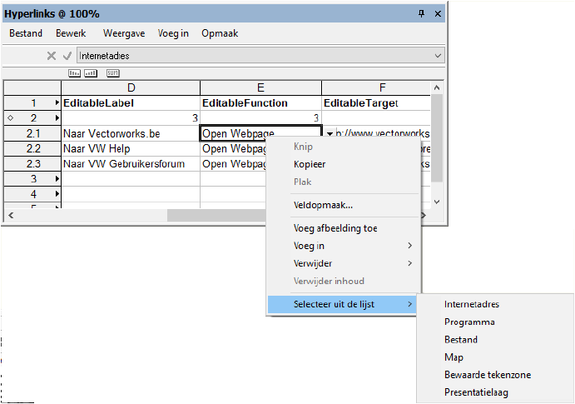Click cell EditableLabel
This screenshot has height=404, width=575.
pyautogui.click(x=131, y=103)
